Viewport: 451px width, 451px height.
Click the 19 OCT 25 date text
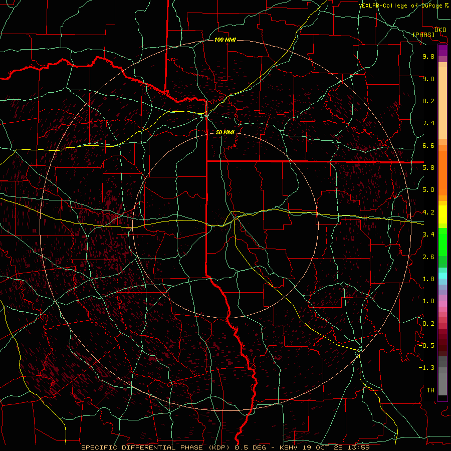click(x=322, y=447)
